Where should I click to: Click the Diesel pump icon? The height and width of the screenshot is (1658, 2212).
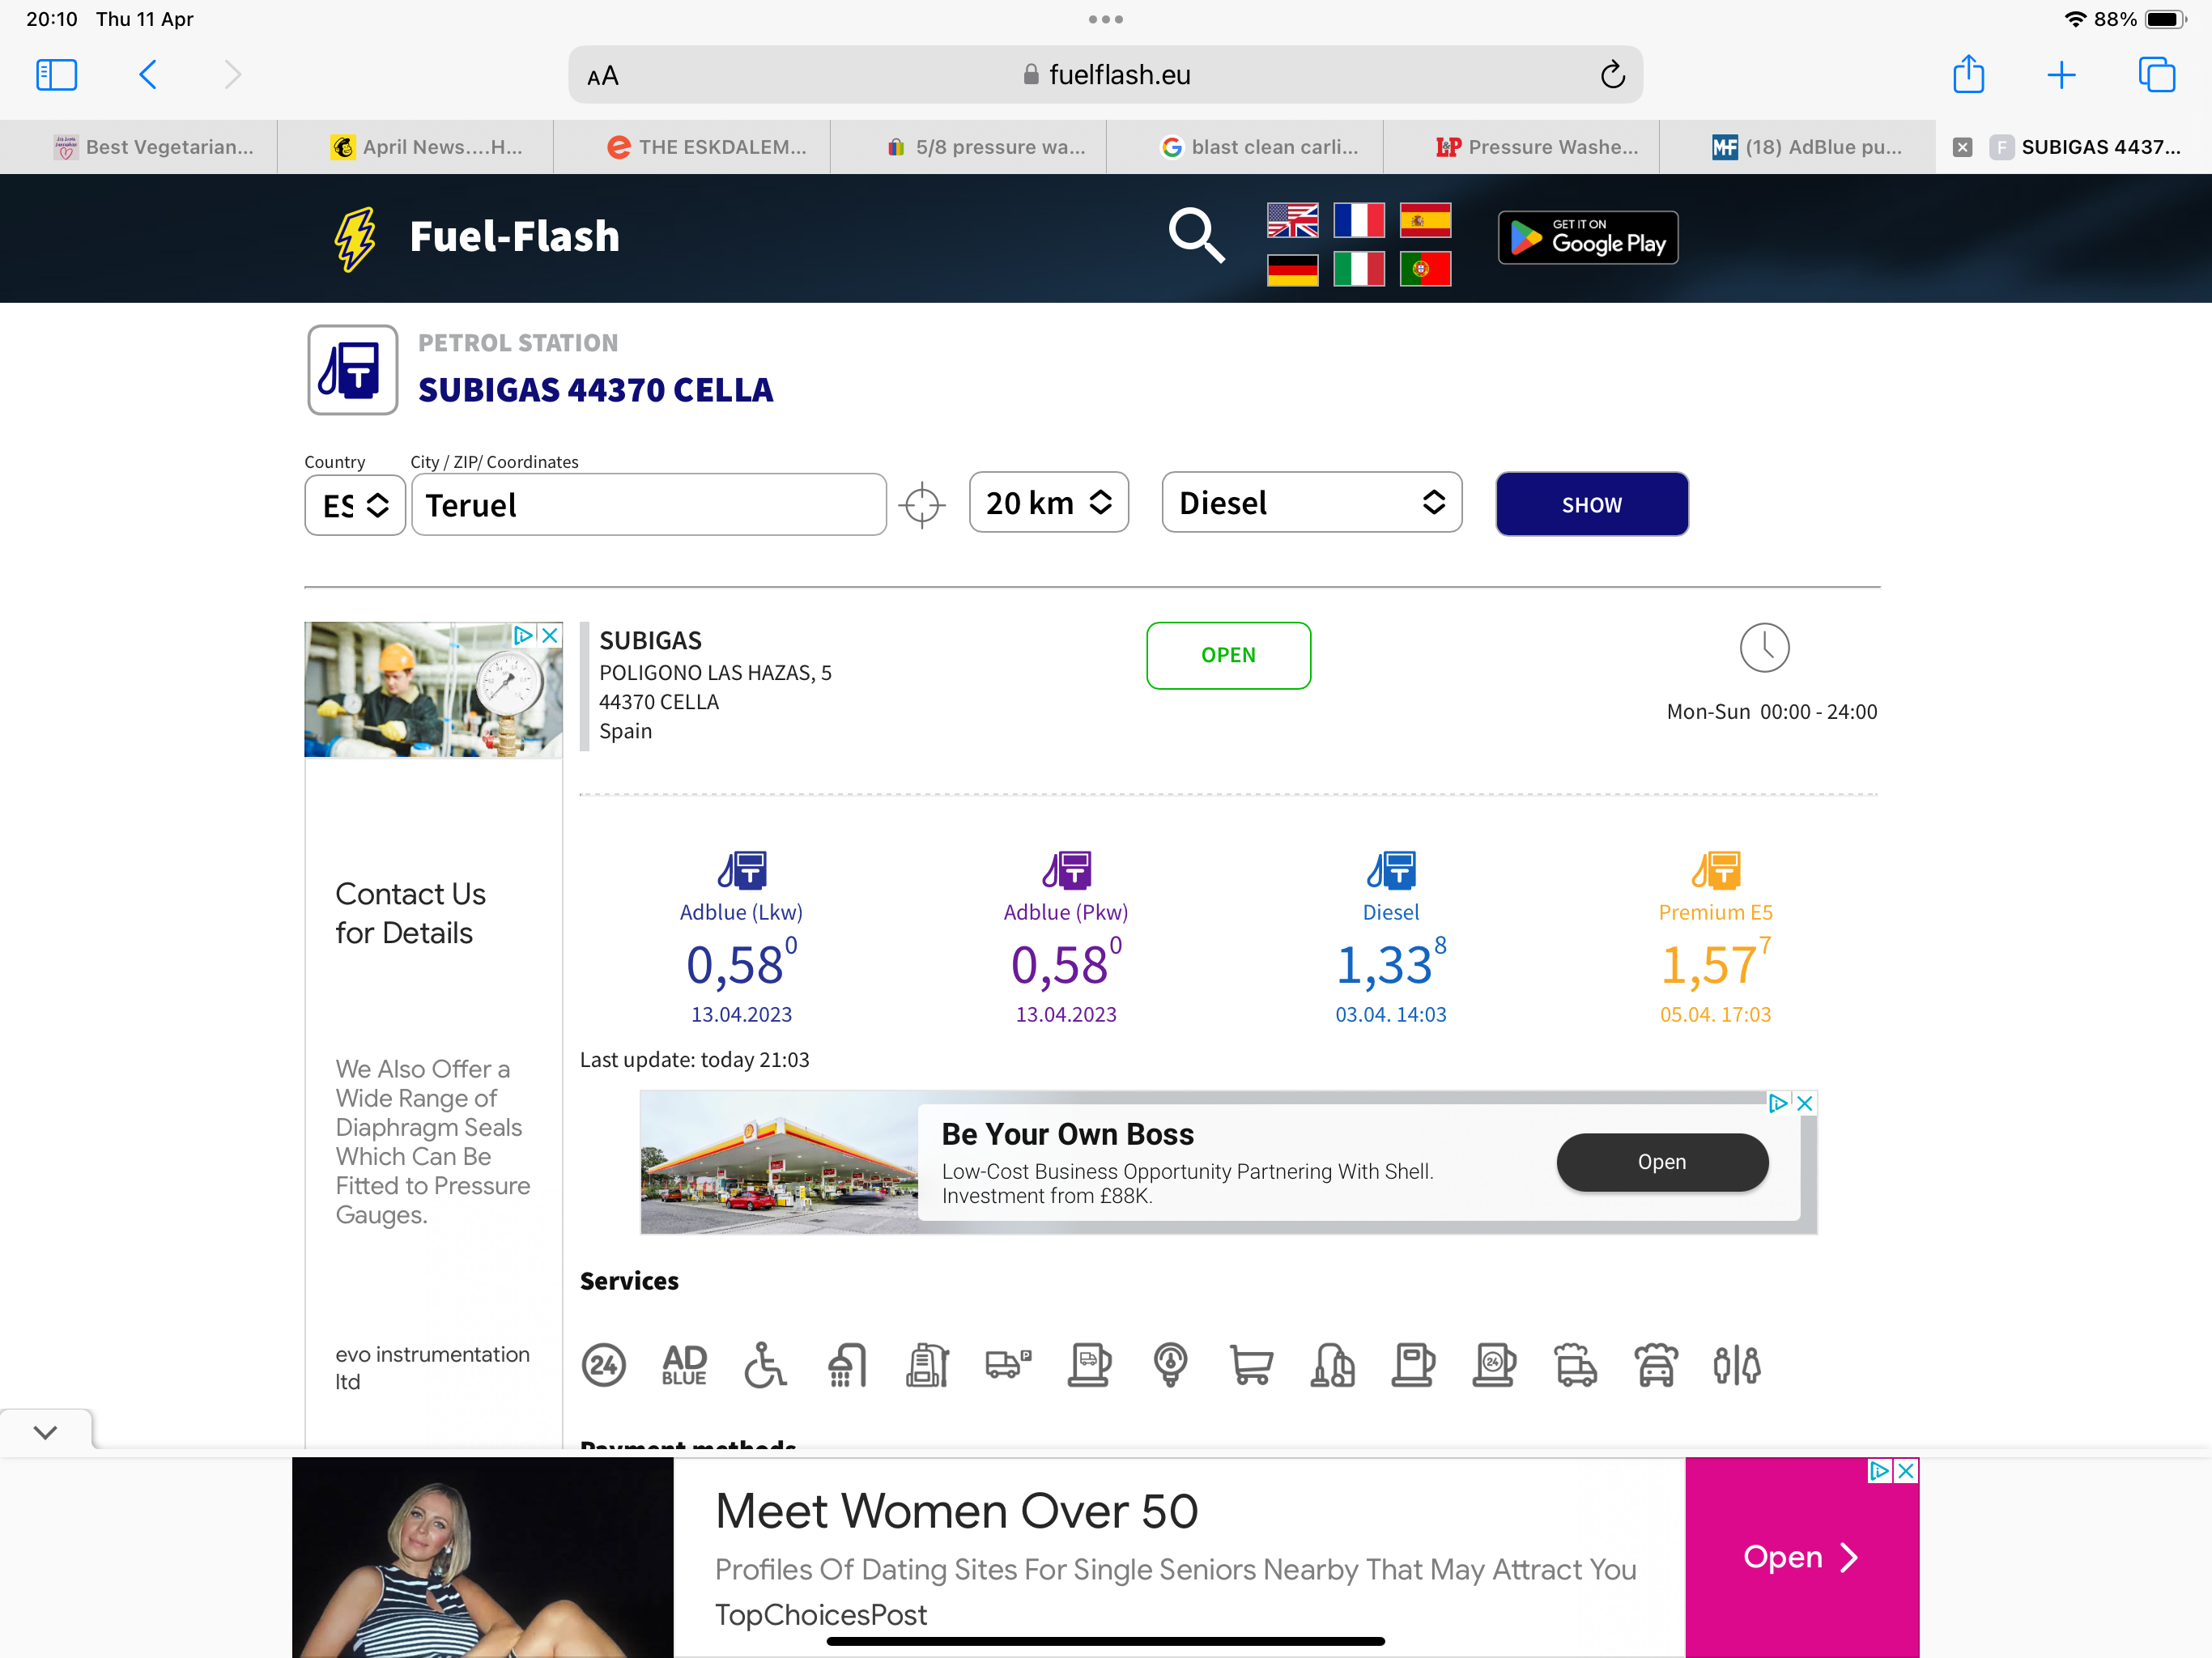tap(1391, 870)
